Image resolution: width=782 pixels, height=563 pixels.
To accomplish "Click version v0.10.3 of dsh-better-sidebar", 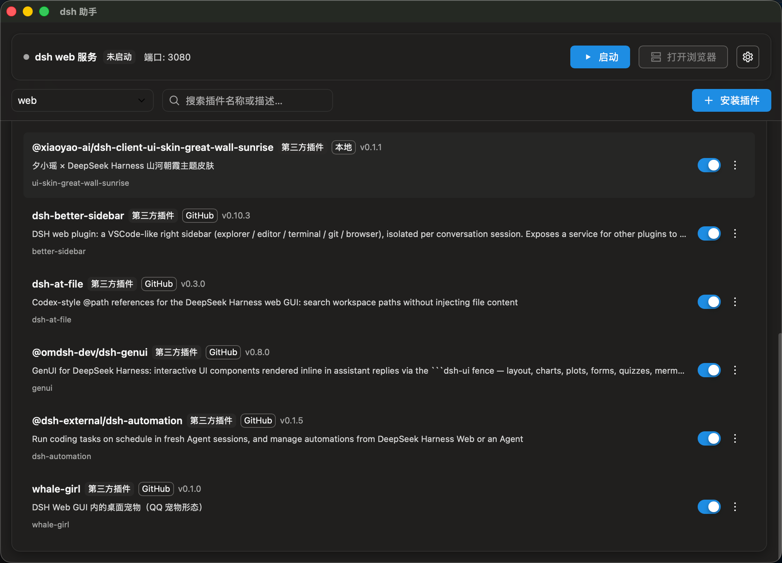I will point(236,216).
